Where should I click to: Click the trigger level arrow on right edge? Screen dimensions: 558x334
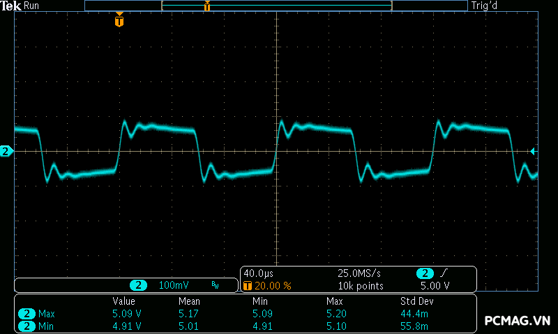click(533, 151)
